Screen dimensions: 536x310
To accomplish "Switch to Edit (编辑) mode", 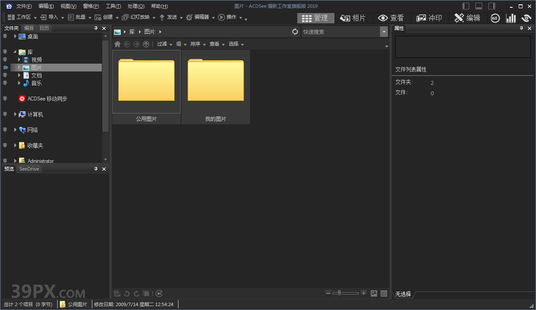I will coord(467,18).
